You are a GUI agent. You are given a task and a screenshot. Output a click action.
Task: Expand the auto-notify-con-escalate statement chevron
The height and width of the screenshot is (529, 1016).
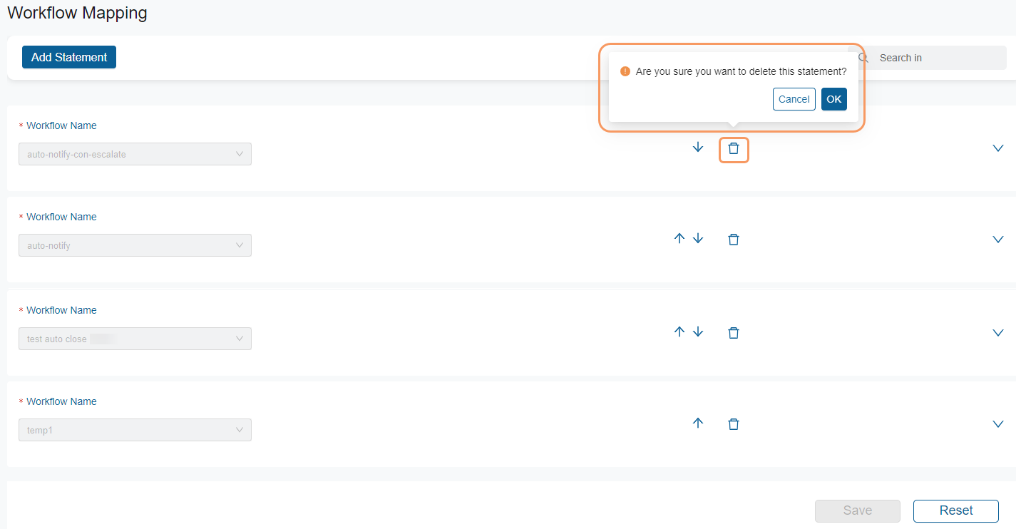[998, 148]
